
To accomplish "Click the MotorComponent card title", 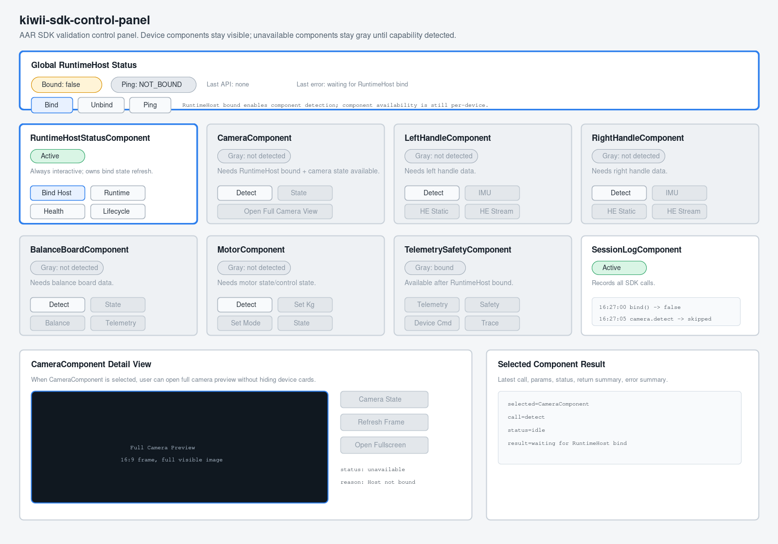I will point(251,250).
